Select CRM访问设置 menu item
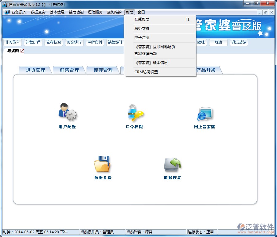The image size is (277, 237). [x=146, y=72]
